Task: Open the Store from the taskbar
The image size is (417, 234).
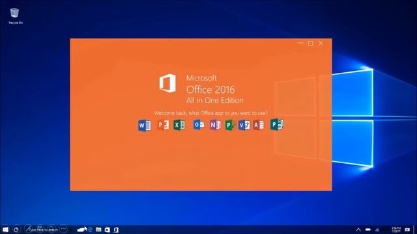Action: click(x=107, y=229)
